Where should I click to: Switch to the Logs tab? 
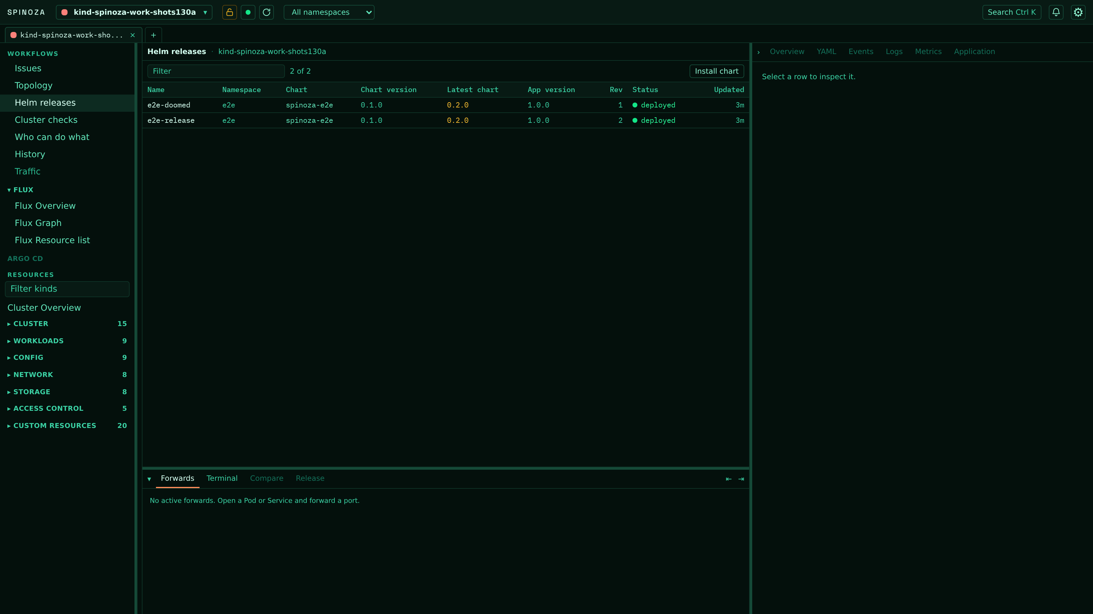(x=894, y=52)
